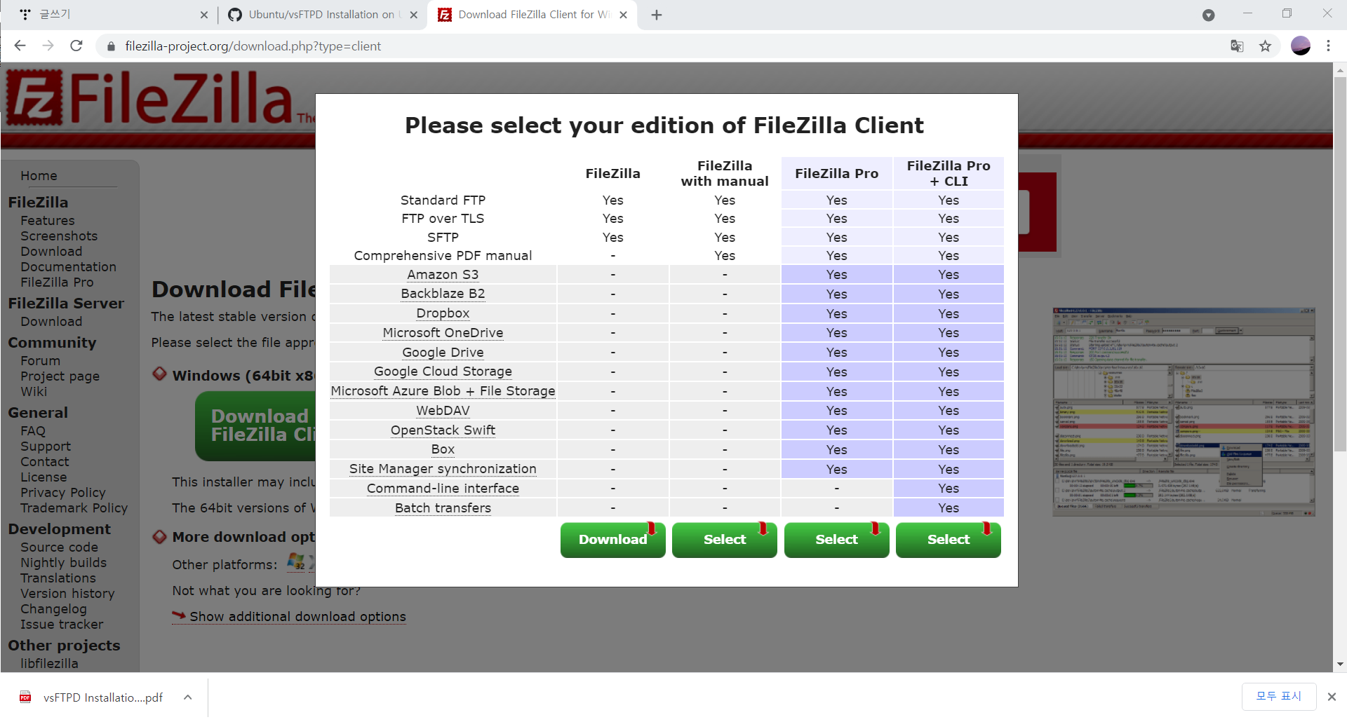Viewport: 1347px width, 722px height.
Task: Select the FileZilla Pro + CLI edition
Action: click(948, 540)
